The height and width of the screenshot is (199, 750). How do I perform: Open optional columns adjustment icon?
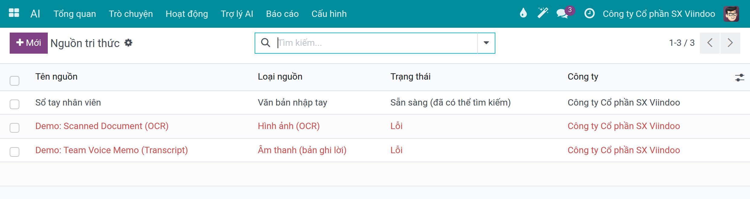tap(739, 77)
